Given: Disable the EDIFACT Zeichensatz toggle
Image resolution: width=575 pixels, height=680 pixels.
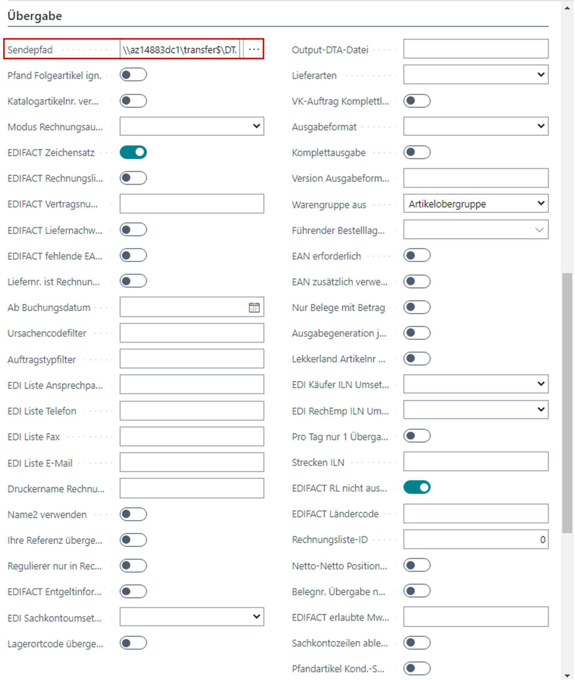Looking at the screenshot, I should [x=133, y=152].
